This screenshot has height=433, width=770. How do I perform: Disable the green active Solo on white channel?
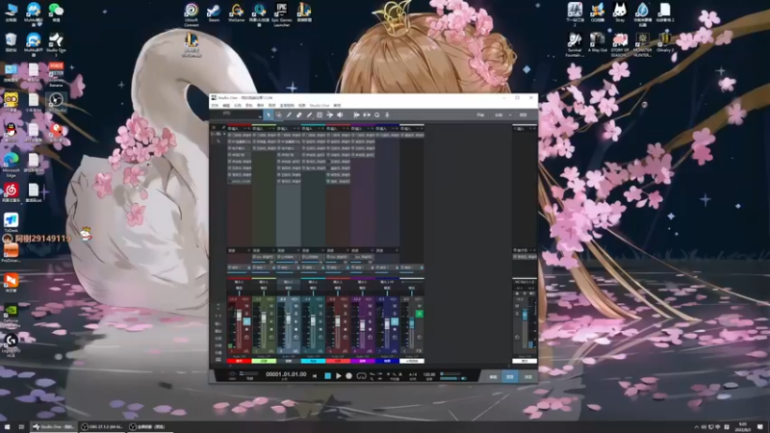click(420, 314)
